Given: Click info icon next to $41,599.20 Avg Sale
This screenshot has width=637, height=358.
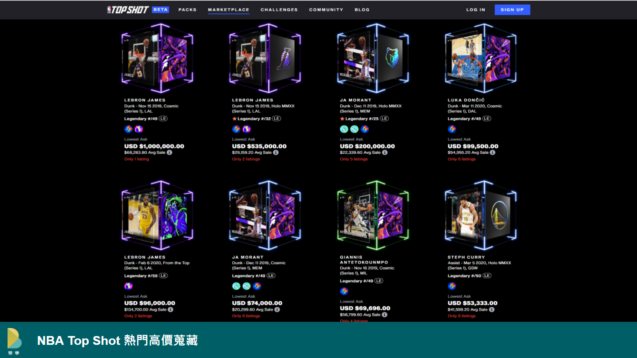Looking at the screenshot, I should (492, 309).
